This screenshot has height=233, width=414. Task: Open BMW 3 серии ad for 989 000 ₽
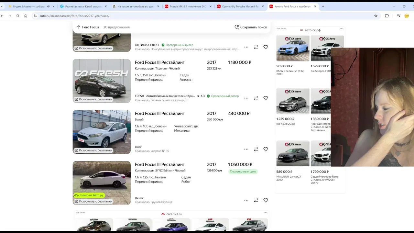[293, 48]
